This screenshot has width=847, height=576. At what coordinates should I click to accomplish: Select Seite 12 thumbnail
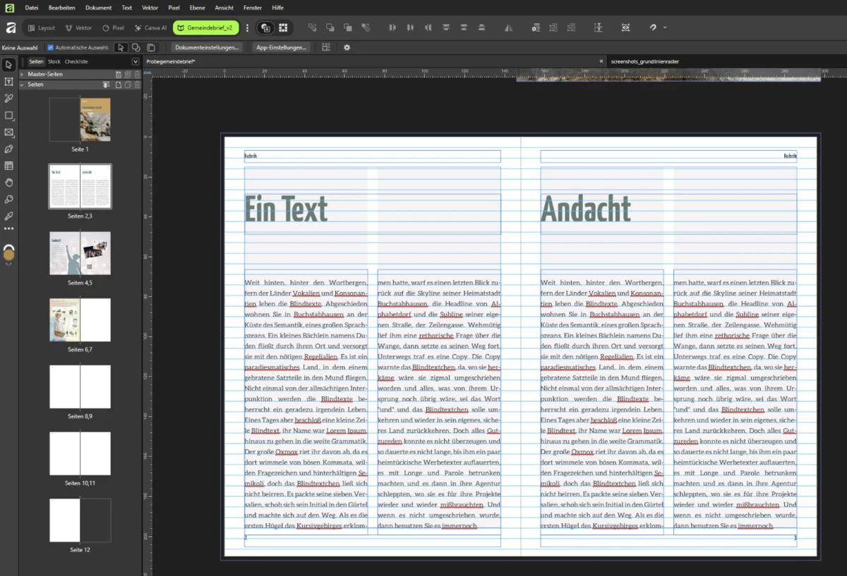pos(80,520)
